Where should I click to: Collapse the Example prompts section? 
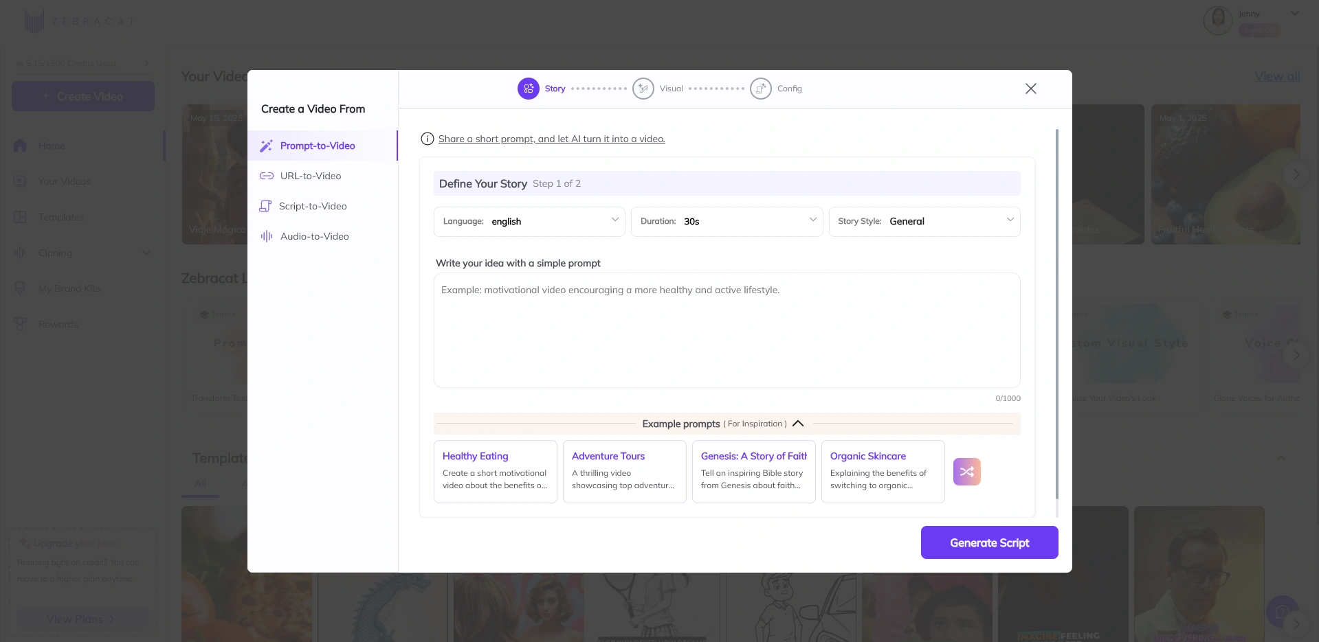coord(798,424)
